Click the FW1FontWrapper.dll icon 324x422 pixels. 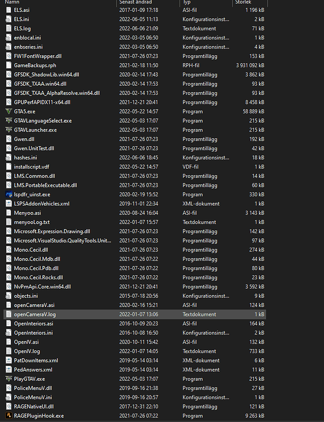pyautogui.click(x=9, y=56)
